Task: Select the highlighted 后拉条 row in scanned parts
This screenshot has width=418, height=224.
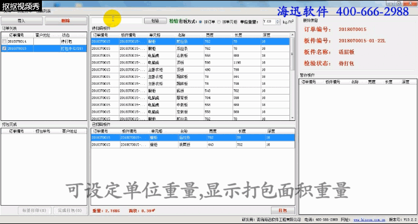Action: tap(193, 137)
